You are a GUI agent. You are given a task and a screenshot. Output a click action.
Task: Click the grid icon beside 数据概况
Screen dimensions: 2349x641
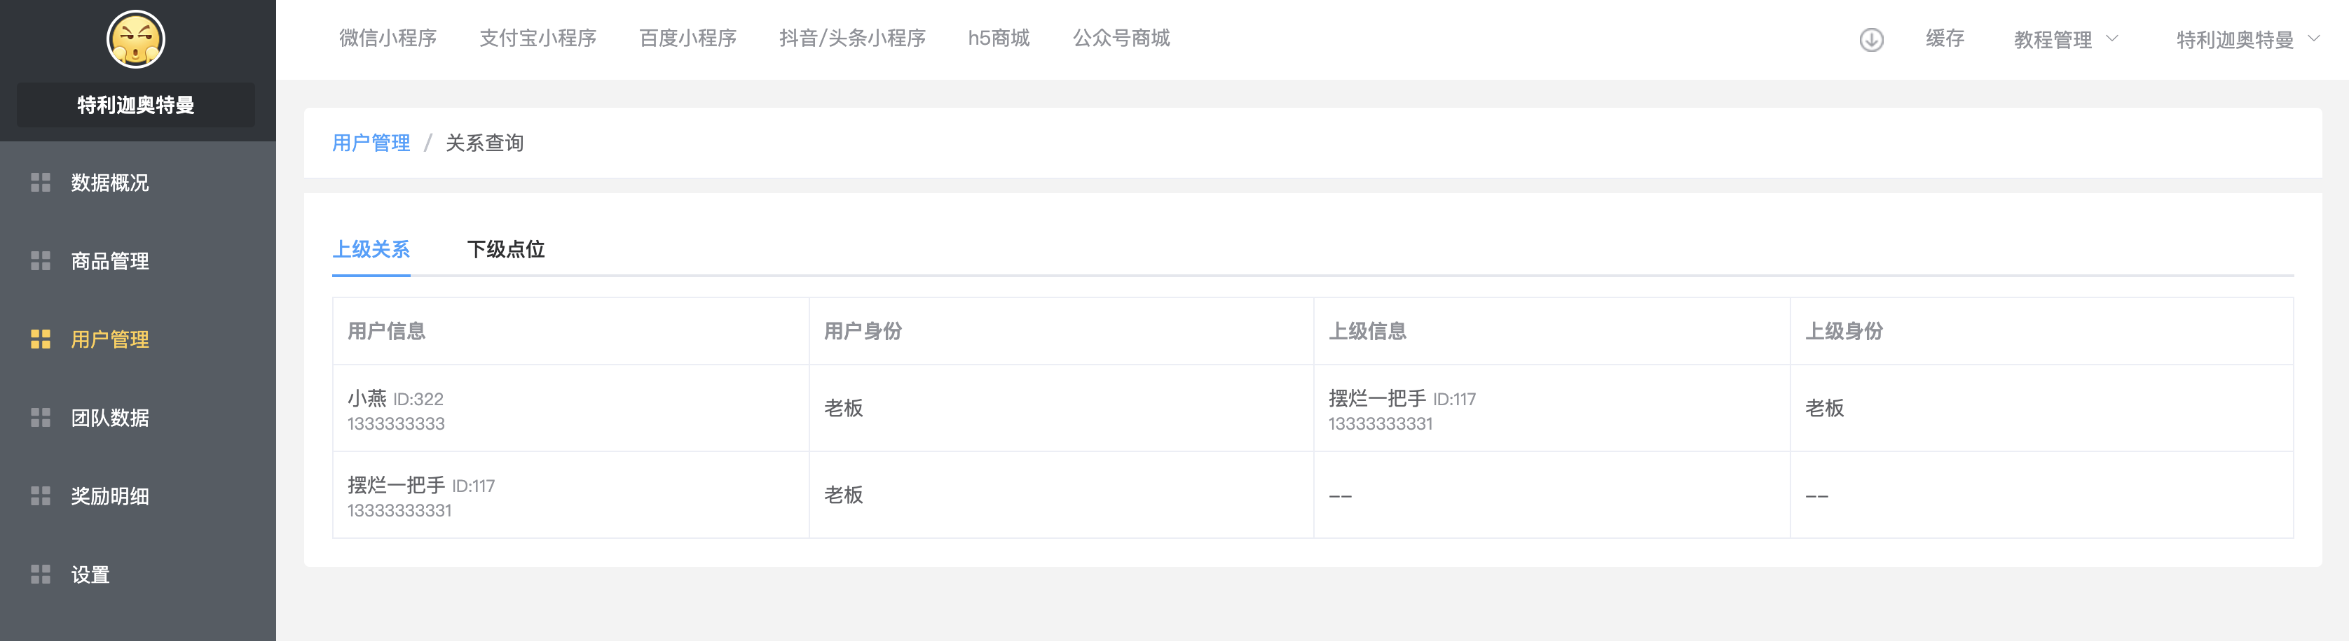40,183
